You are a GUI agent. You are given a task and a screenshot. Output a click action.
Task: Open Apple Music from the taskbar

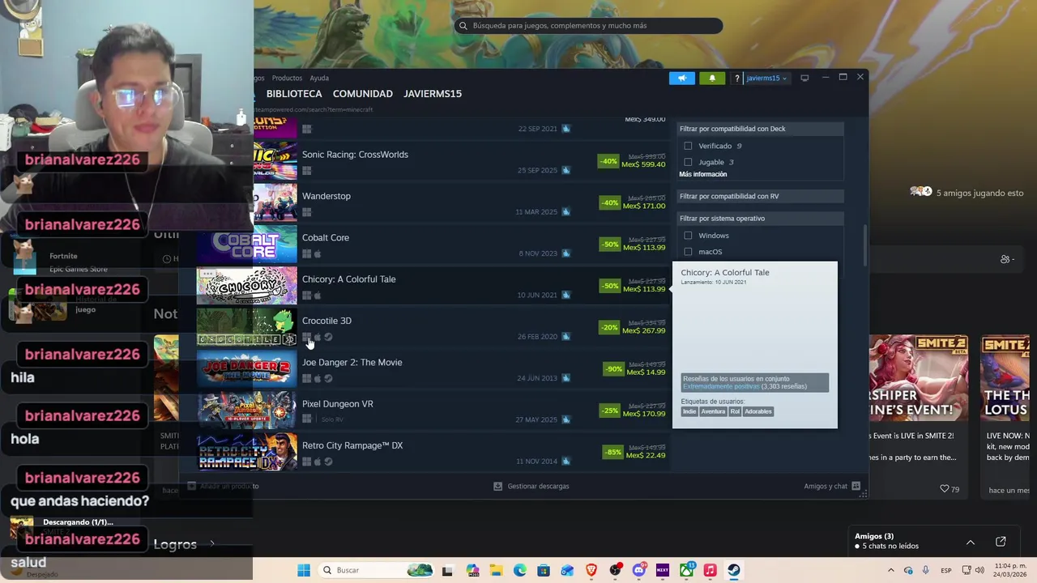click(x=710, y=570)
